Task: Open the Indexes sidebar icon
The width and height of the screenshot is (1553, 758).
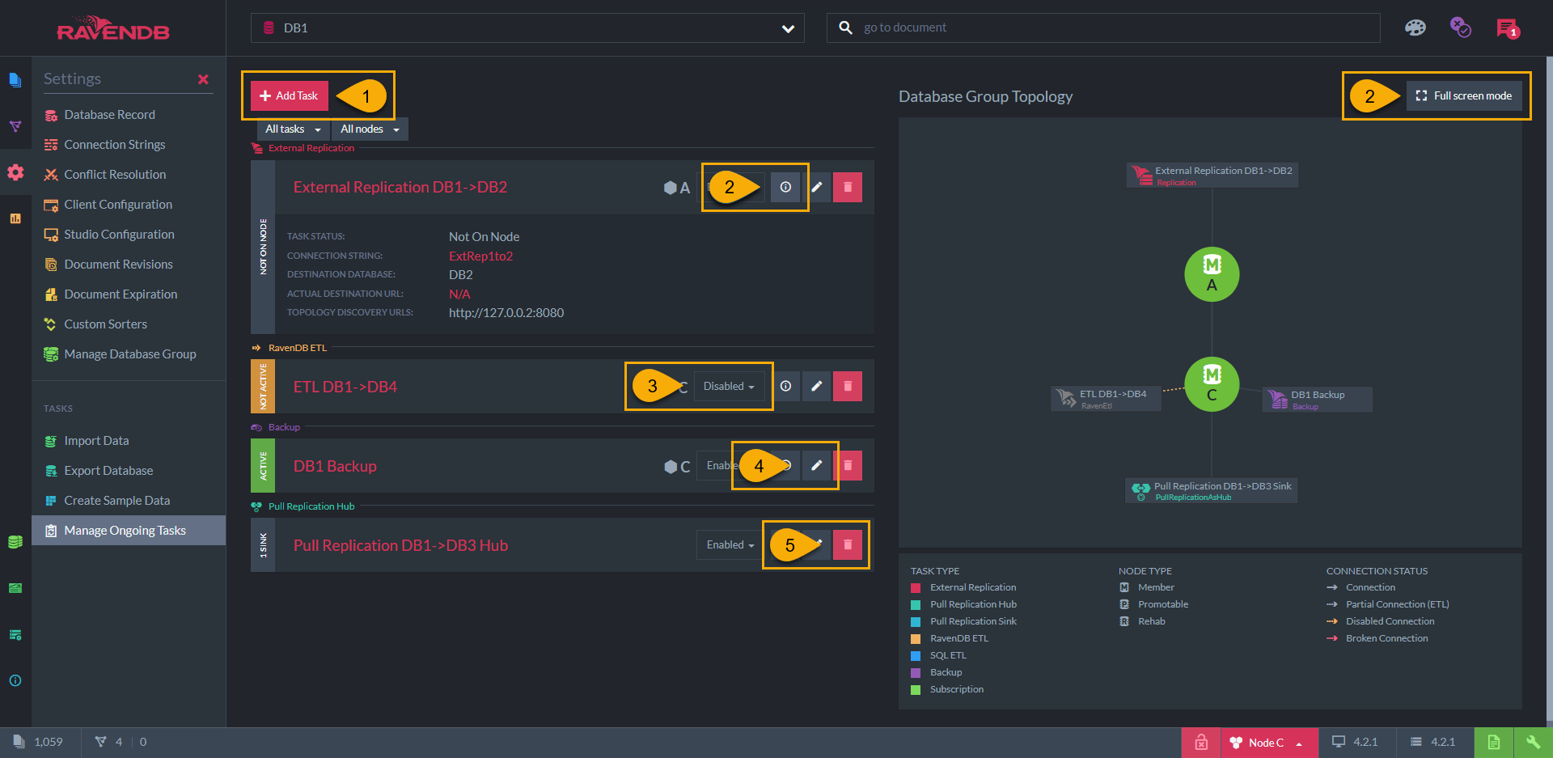Action: pyautogui.click(x=15, y=126)
